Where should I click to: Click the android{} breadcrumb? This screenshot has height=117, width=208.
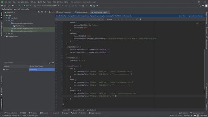66,110
